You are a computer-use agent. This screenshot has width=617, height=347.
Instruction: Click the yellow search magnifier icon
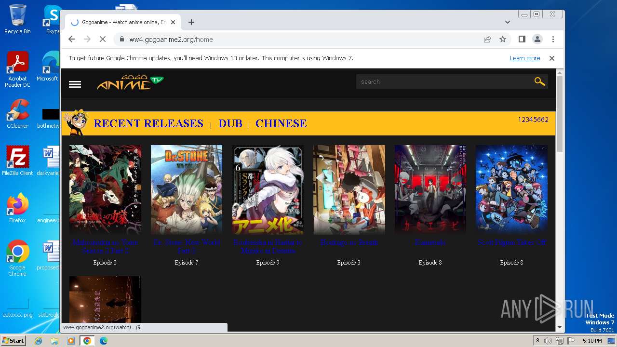(539, 81)
